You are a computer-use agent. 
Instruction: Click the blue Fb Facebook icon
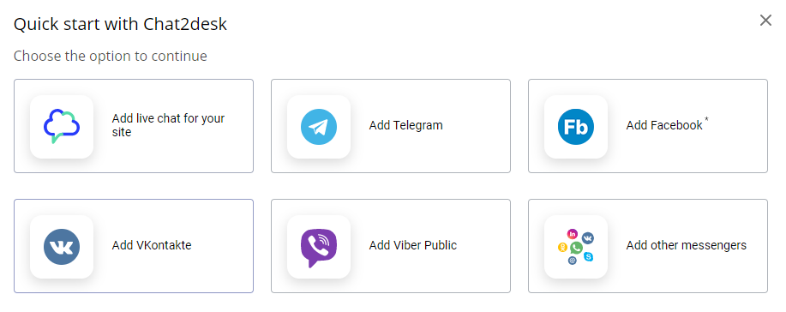click(x=576, y=127)
